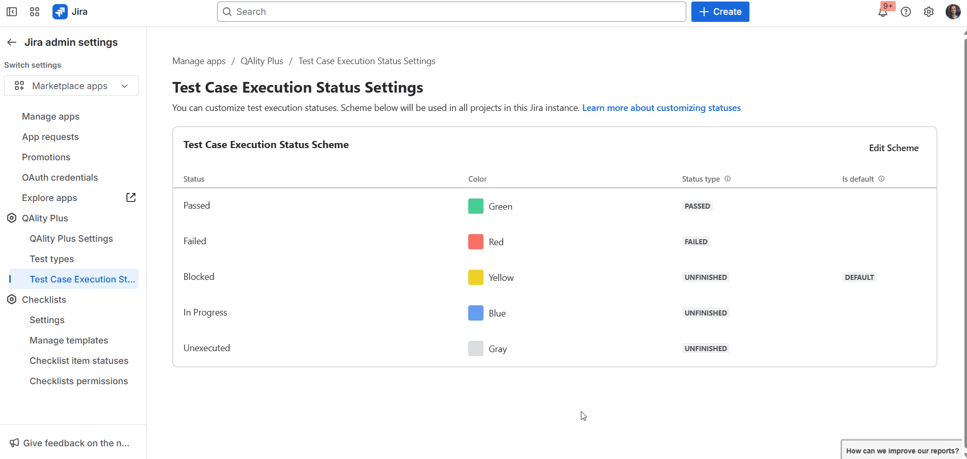The width and height of the screenshot is (967, 459).
Task: Click the PASSED status type badge
Action: (x=697, y=206)
